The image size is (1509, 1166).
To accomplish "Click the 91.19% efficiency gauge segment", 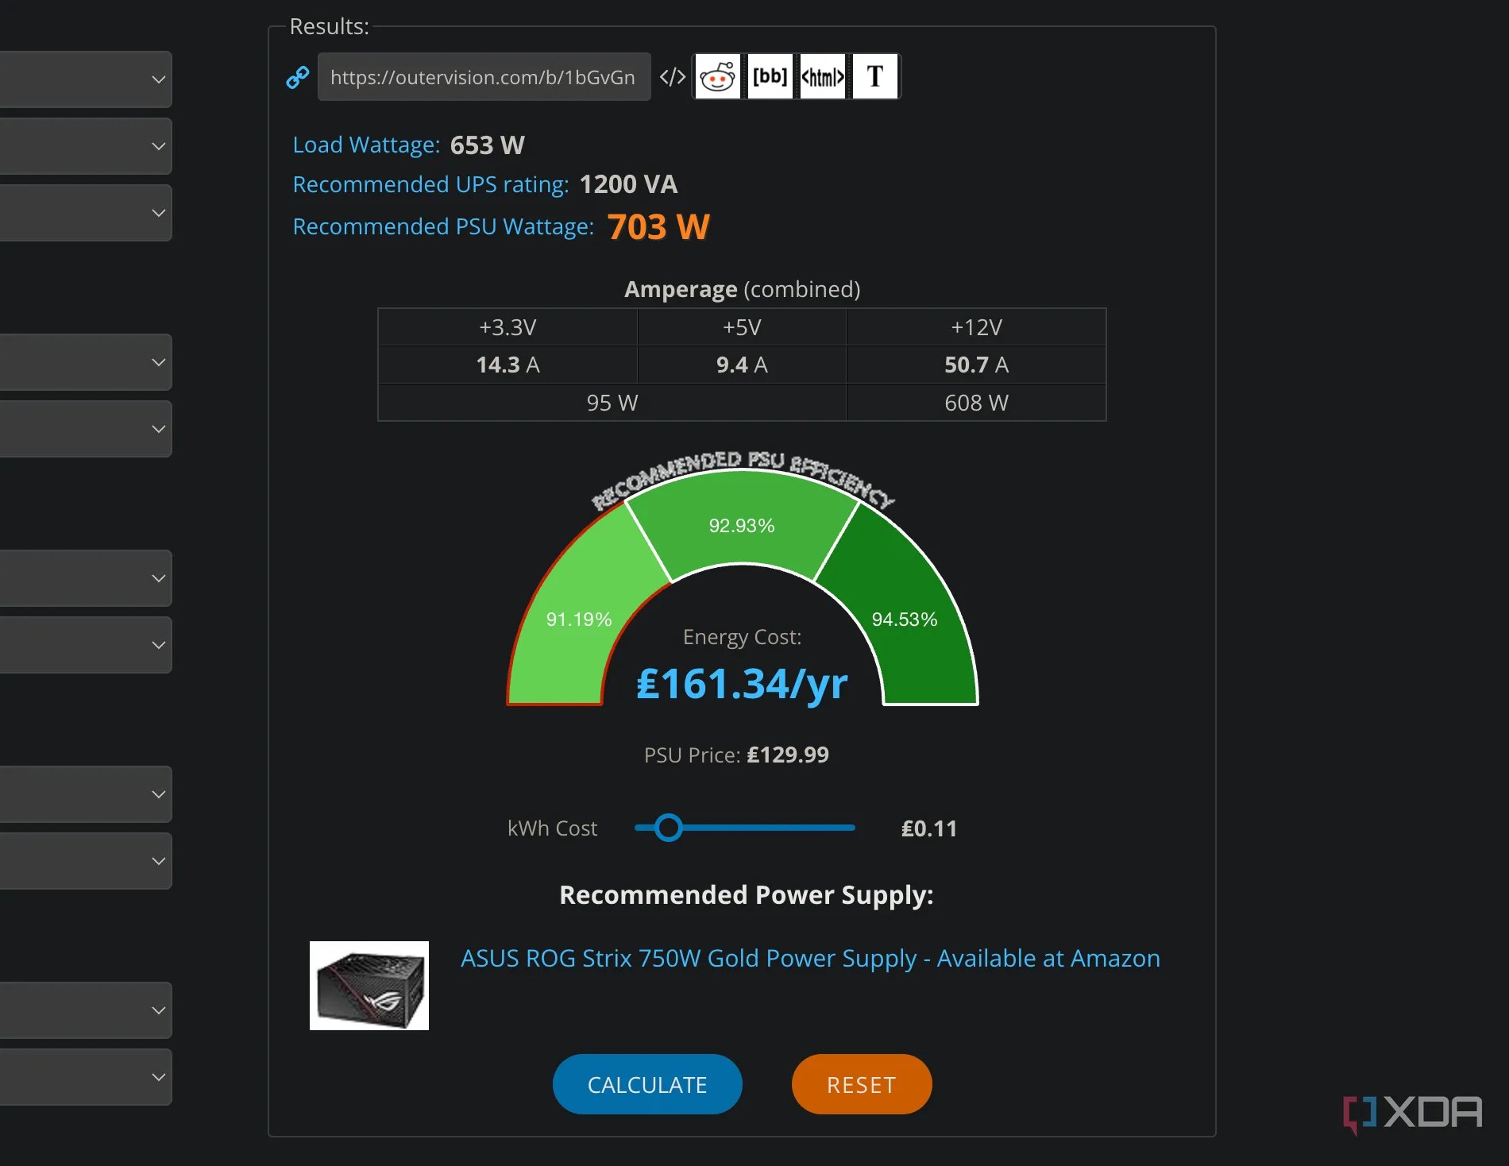I will [x=579, y=620].
